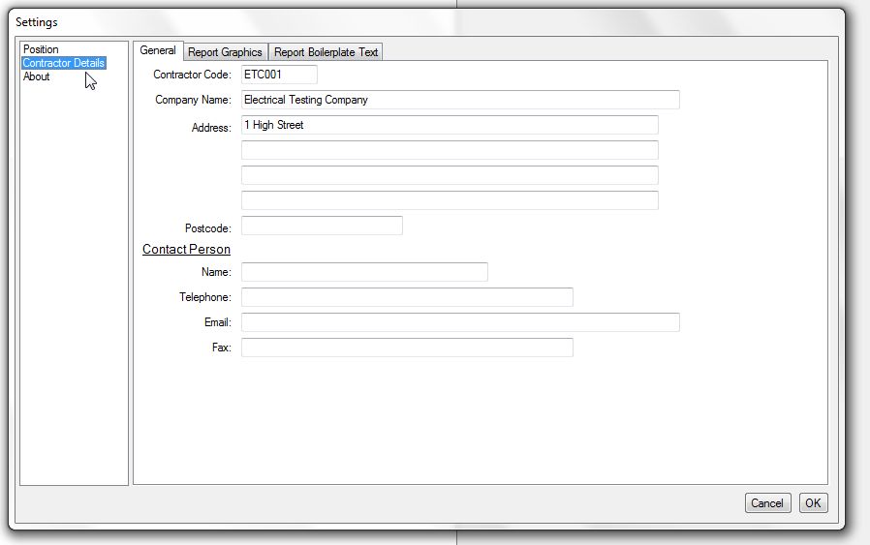Viewport: 870px width, 545px height.
Task: Click the Fax label
Action: tap(222, 348)
